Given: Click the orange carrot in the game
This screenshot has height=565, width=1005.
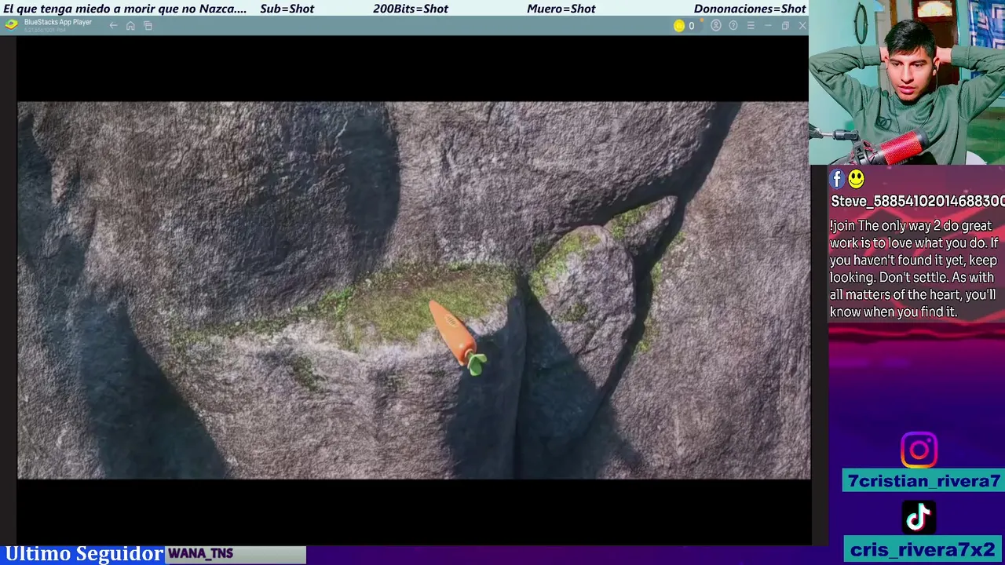Looking at the screenshot, I should (x=458, y=337).
